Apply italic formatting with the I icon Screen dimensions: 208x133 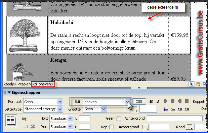point(158,102)
